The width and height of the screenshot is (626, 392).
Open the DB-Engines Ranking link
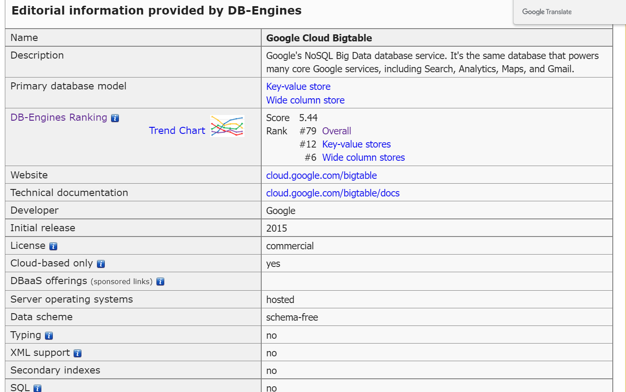[x=59, y=117]
